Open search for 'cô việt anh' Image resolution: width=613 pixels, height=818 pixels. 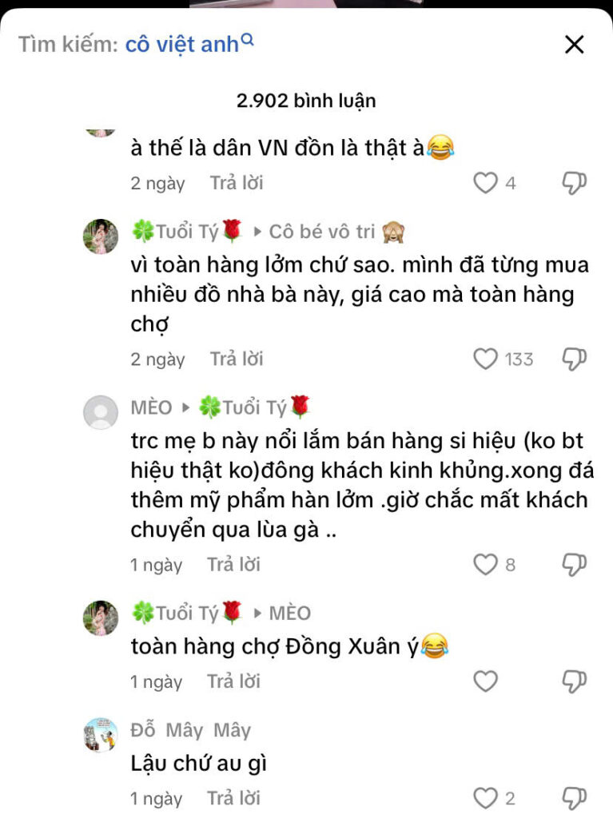(181, 45)
